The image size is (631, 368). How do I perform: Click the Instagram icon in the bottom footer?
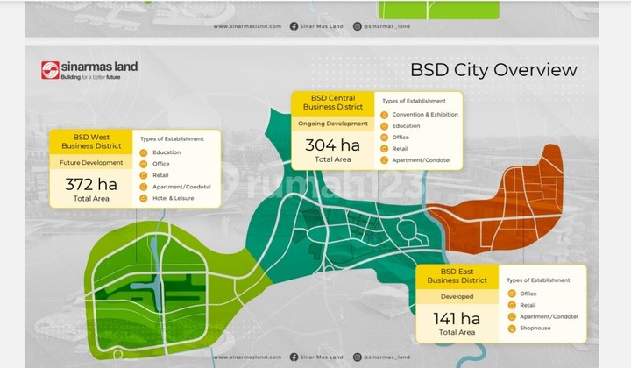[x=358, y=359]
